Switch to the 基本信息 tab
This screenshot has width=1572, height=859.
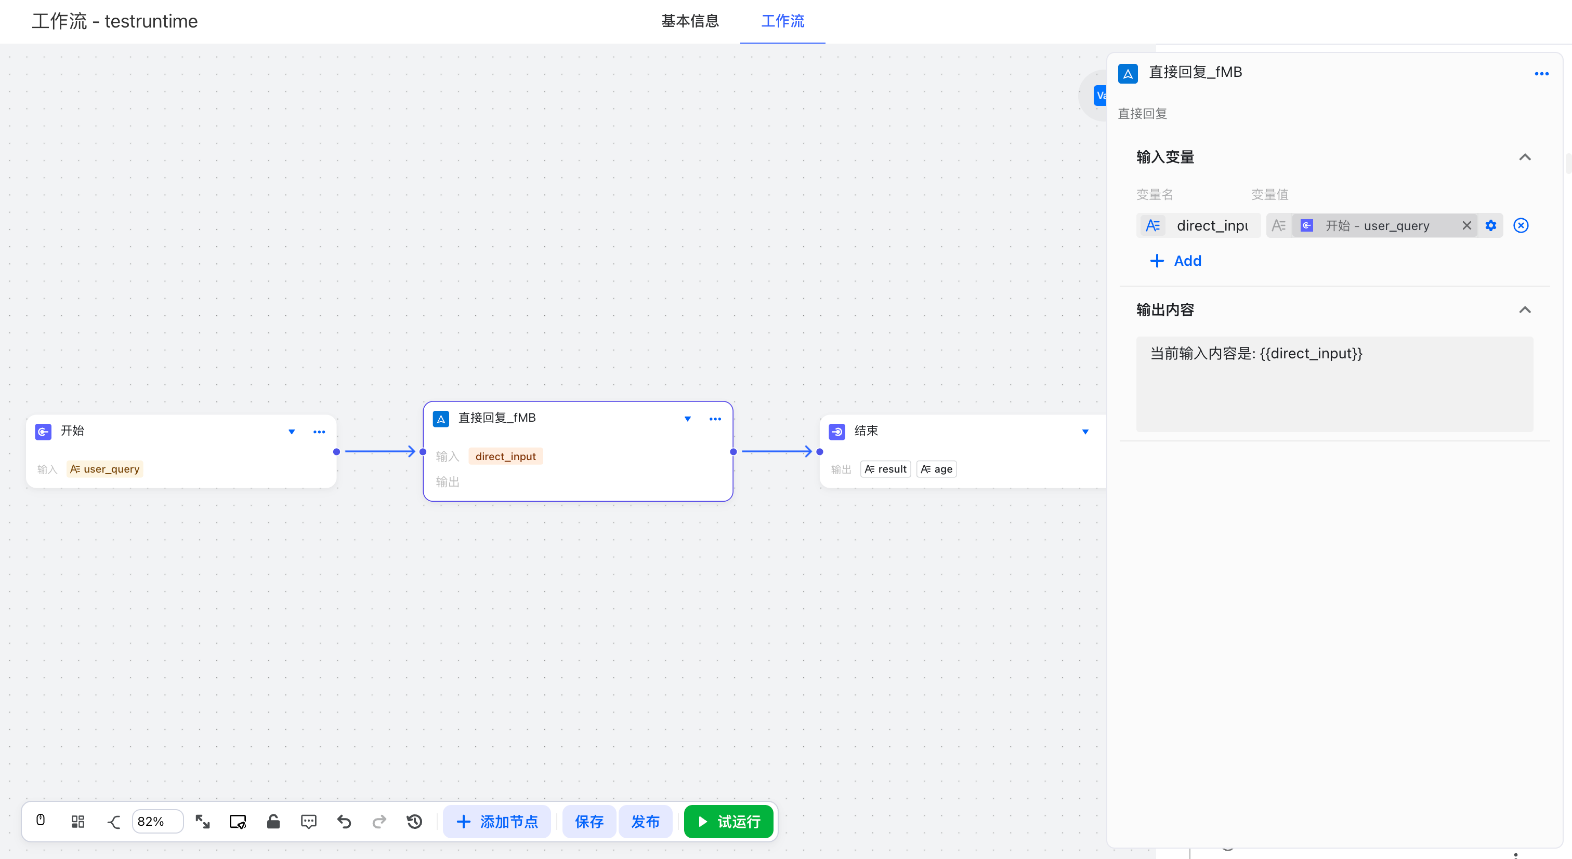click(690, 21)
